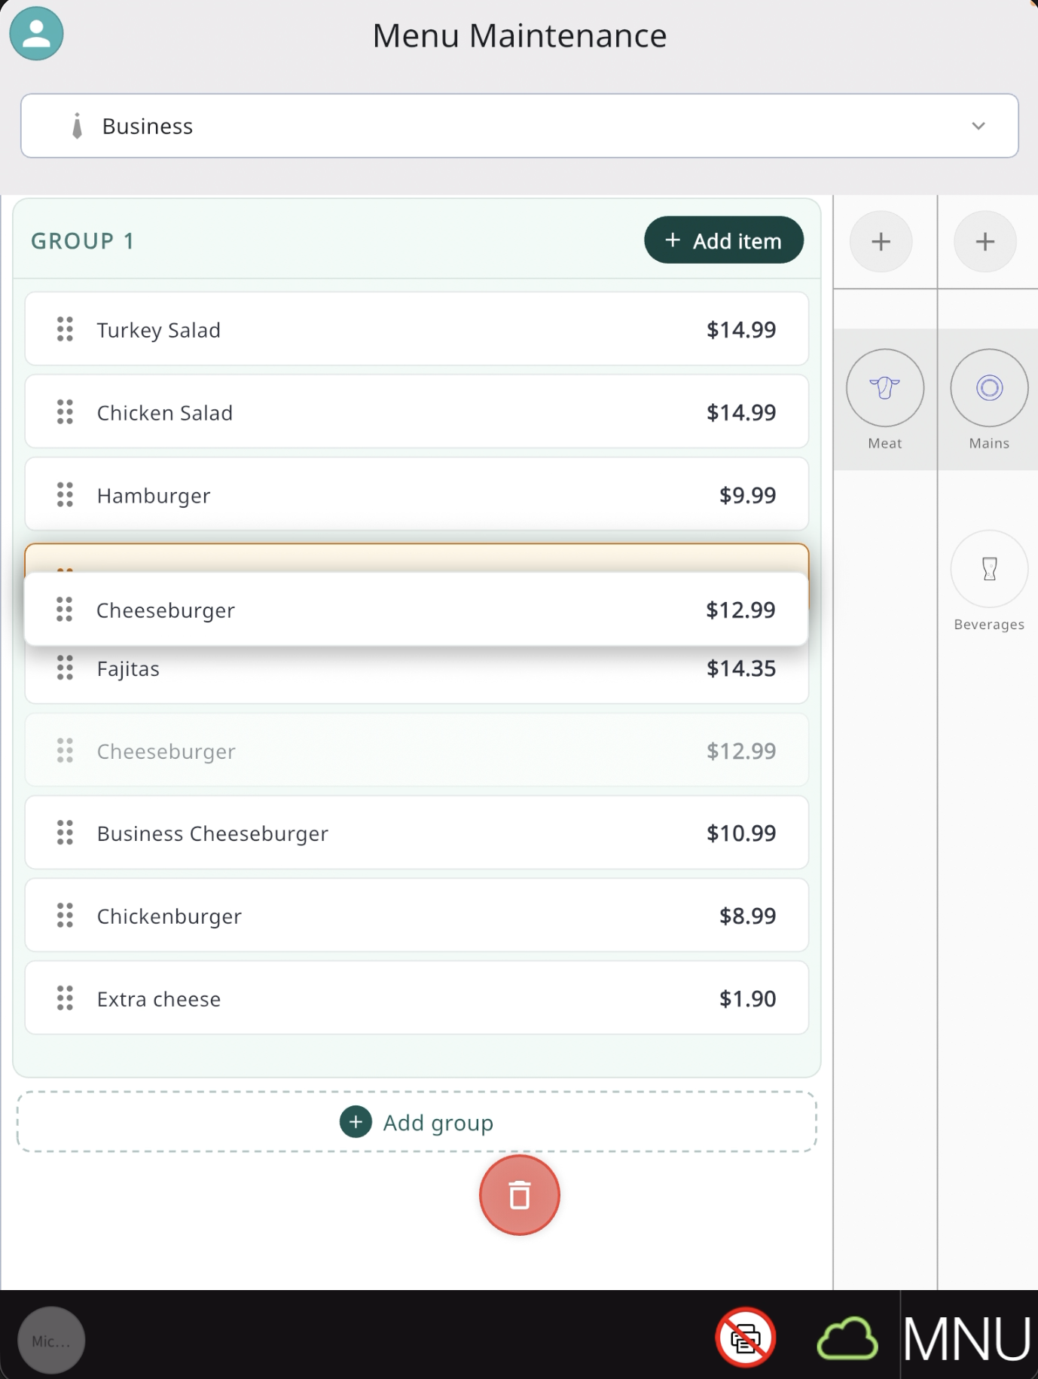This screenshot has width=1038, height=1379.
Task: Click the Meat category label
Action: pos(885,443)
